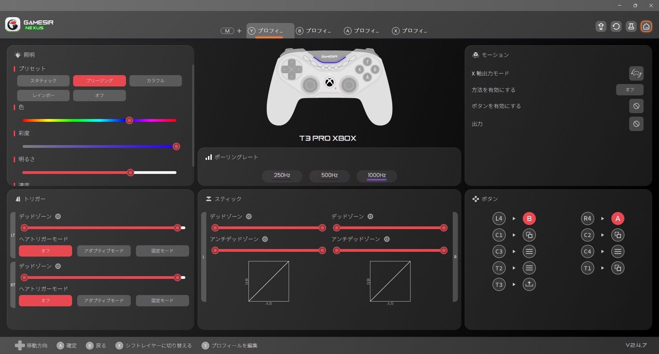
Task: Click the red B mapping for L4
Action: tap(529, 219)
